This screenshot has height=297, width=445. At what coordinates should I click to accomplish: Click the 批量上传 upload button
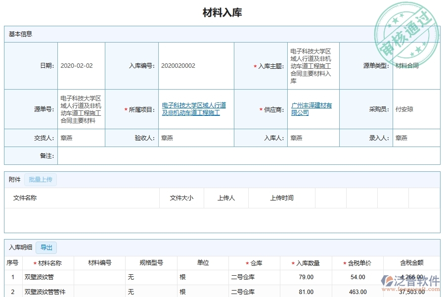coord(40,180)
